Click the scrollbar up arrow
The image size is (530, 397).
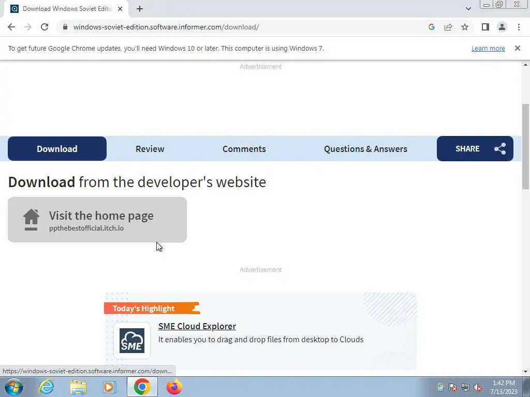525,65
